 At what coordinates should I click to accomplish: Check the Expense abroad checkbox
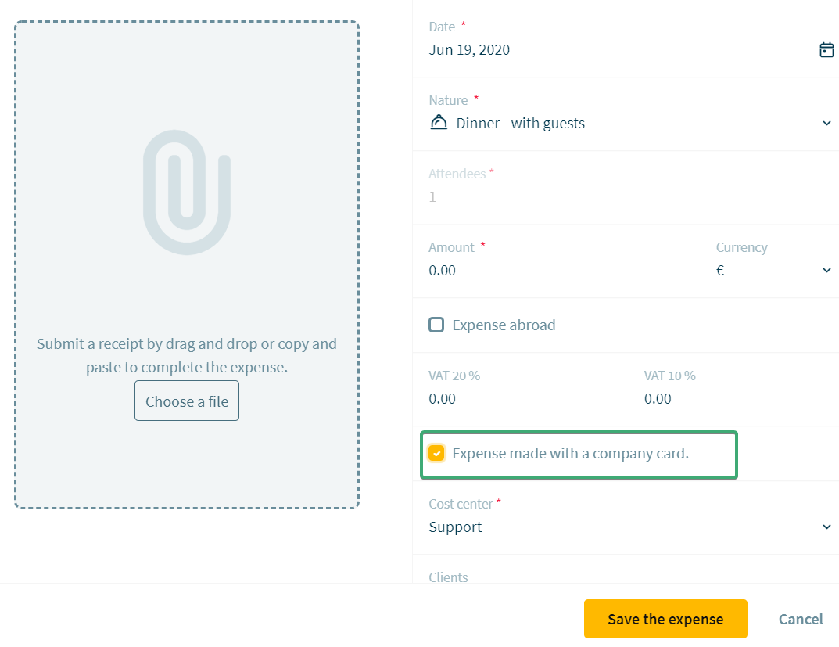click(x=436, y=325)
